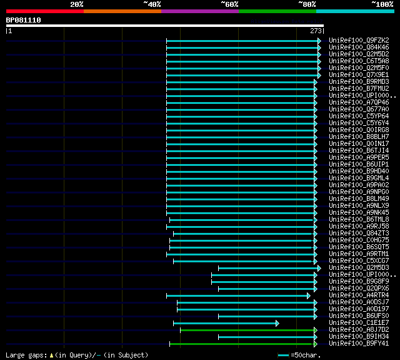400x360 pixels.
Task: Select the UniRef100_B9HD40 label text
Action: (359, 172)
